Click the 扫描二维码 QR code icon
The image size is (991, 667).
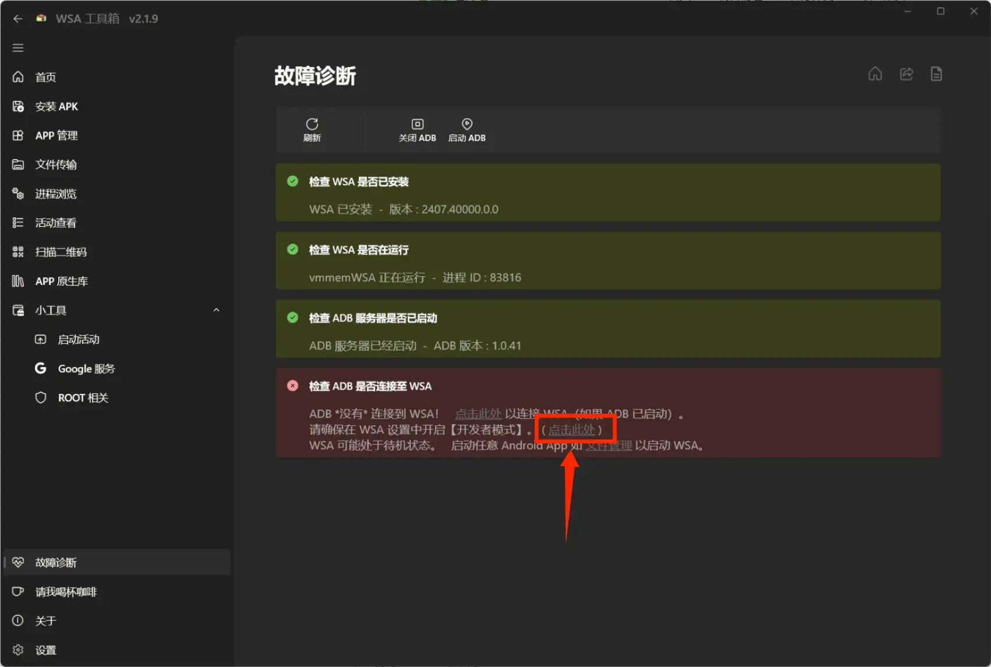click(18, 252)
